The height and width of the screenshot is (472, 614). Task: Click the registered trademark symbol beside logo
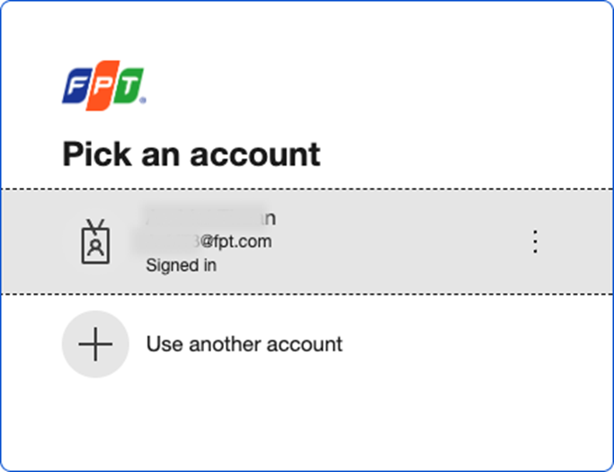point(143,100)
